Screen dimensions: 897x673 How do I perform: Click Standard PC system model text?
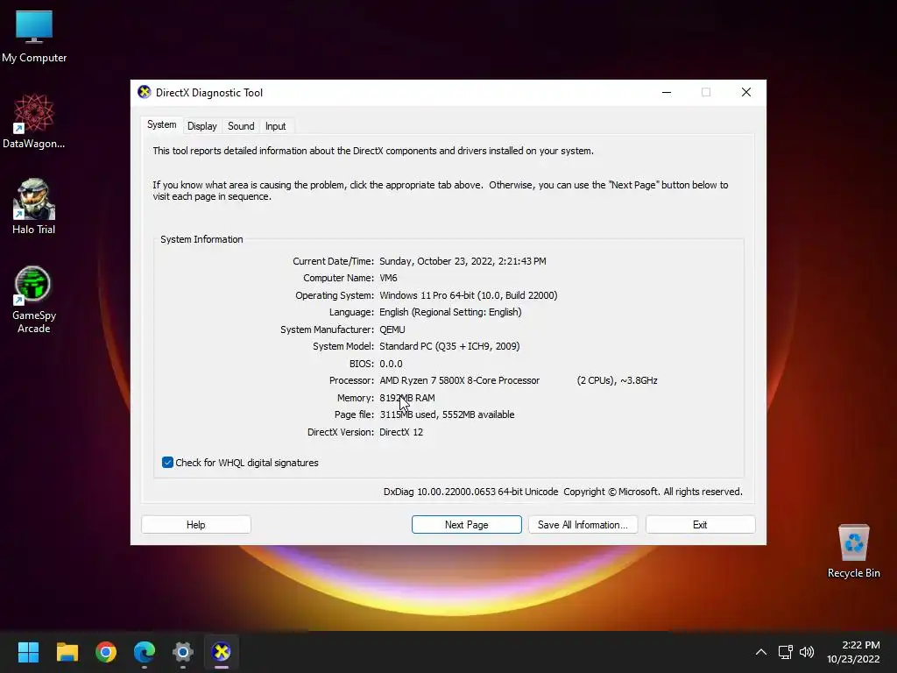point(449,346)
